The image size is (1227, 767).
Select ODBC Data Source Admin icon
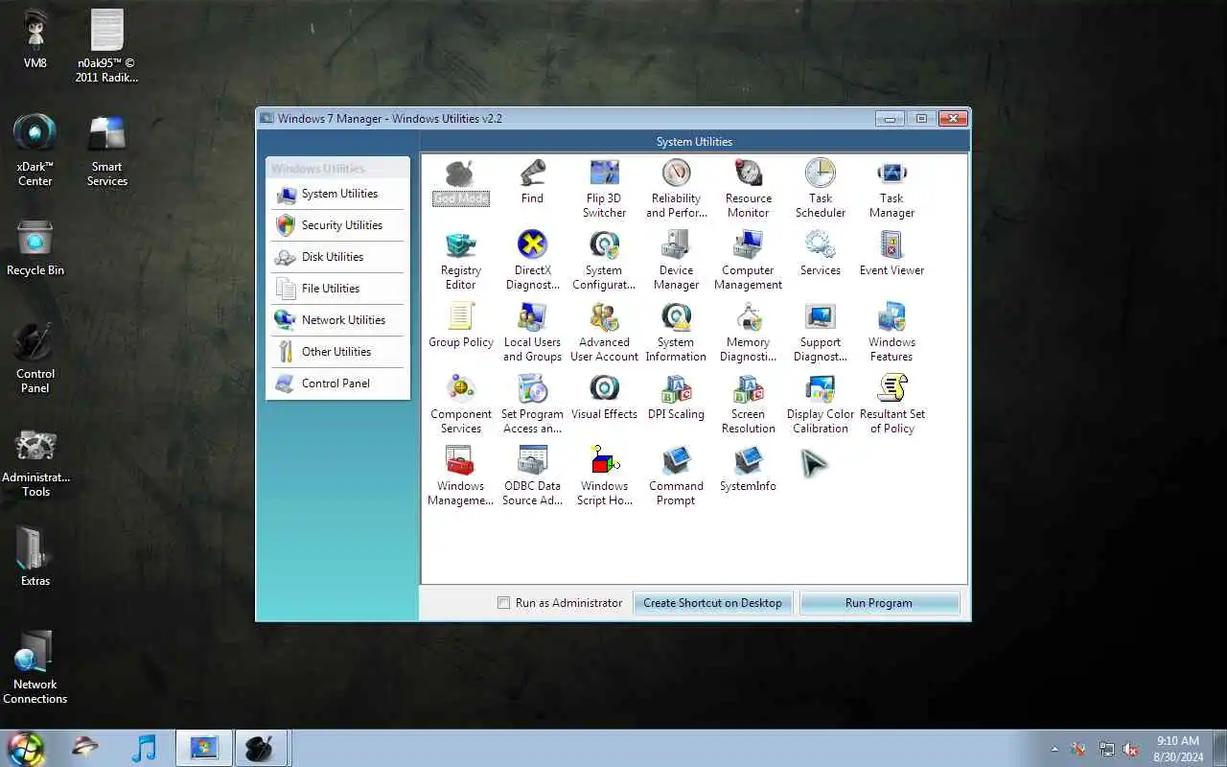pos(532,461)
